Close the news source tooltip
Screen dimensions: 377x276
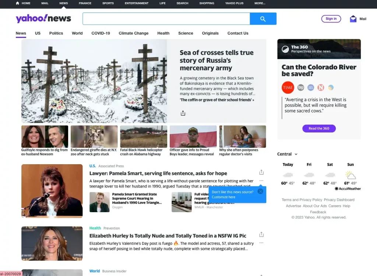pyautogui.click(x=260, y=192)
